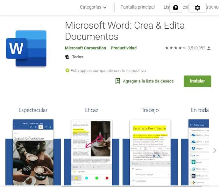Click the Microsoft Word app icon
219x187 pixels.
[26, 48]
